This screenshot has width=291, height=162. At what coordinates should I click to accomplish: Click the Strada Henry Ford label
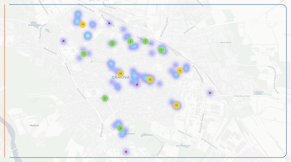pos(209,143)
